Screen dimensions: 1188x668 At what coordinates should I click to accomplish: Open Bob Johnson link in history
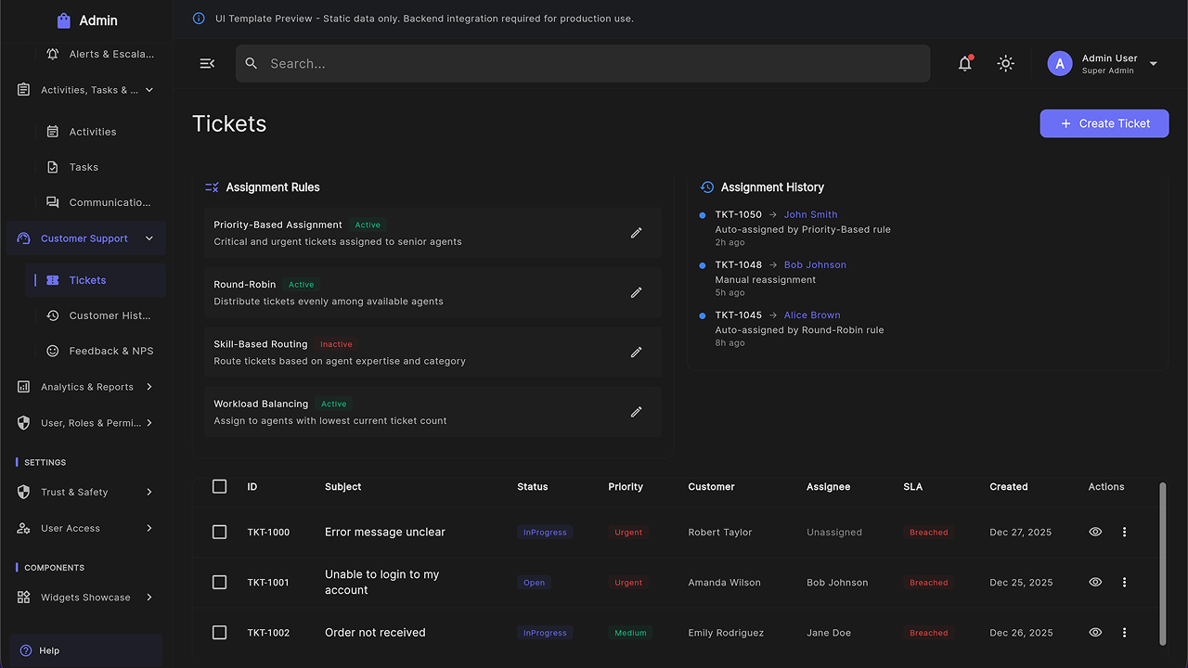click(815, 264)
